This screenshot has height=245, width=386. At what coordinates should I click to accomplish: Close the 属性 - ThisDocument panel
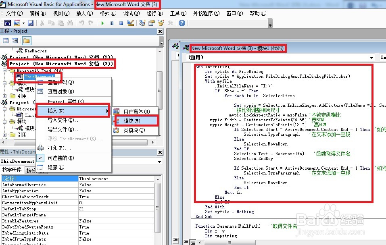[160, 152]
